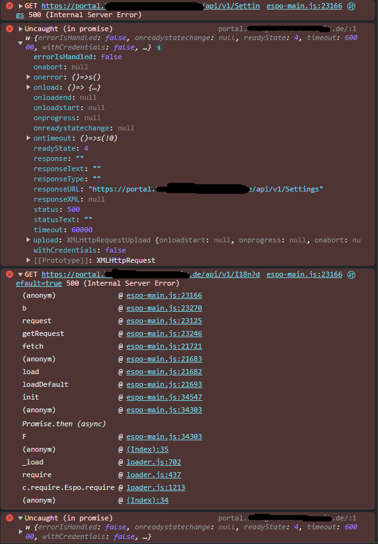Click the error icon beside the GET I18n request

point(10,274)
